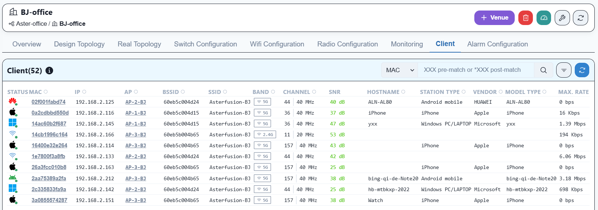Click the Apple logo for 16400e32e264

tap(13, 145)
